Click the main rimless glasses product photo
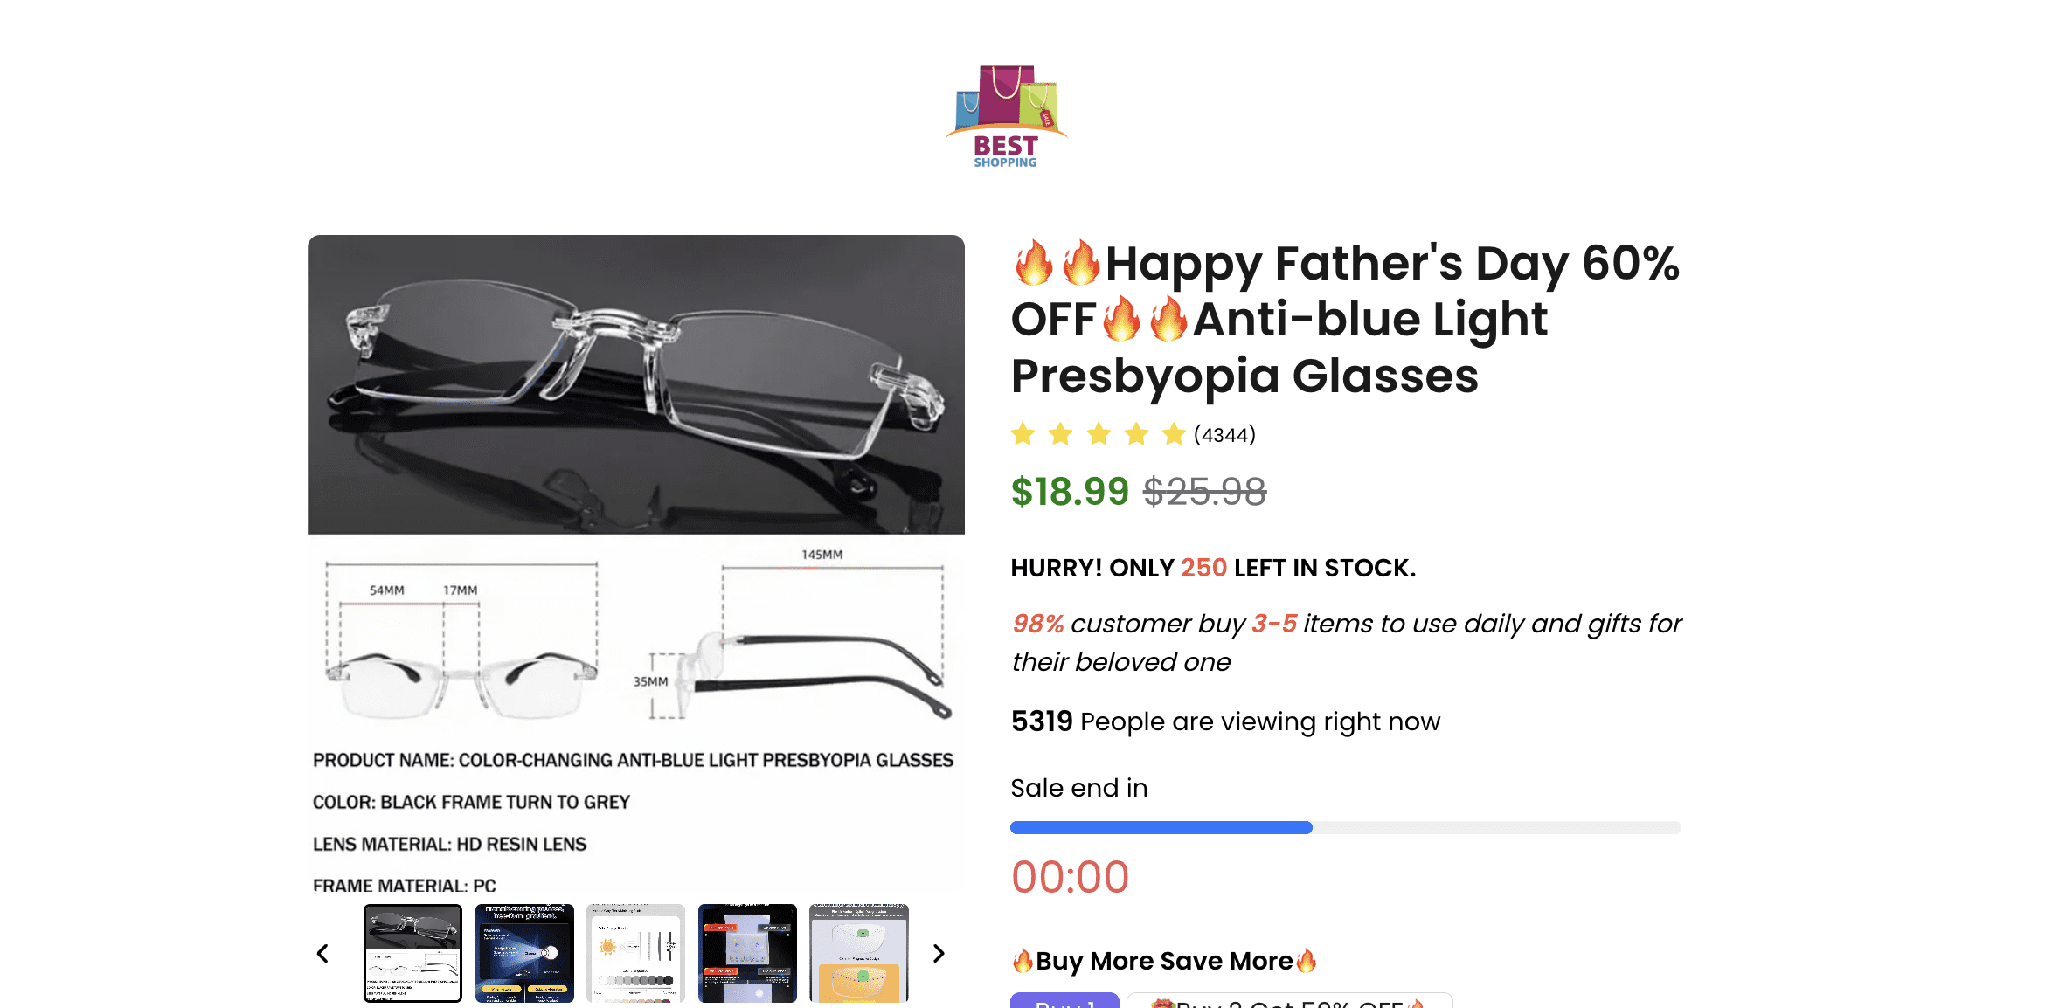The height and width of the screenshot is (1008, 2059). tap(635, 384)
